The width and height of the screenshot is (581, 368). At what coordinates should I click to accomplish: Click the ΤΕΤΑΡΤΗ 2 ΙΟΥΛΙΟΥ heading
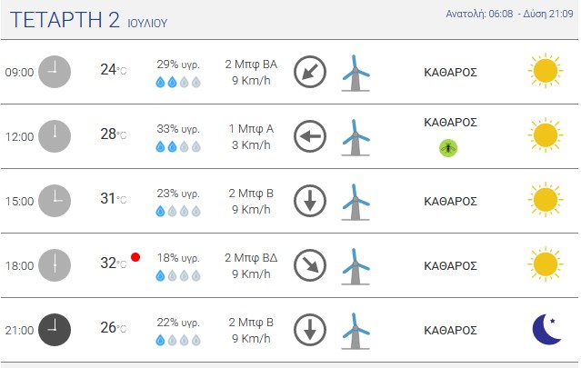88,20
